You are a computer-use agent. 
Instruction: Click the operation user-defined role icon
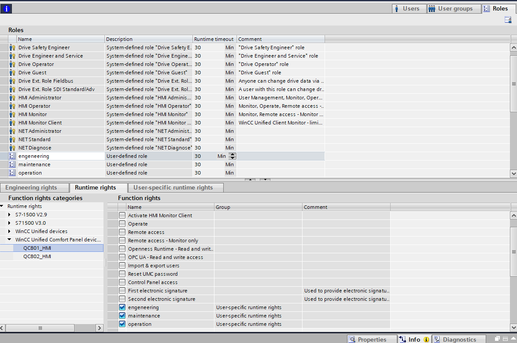pyautogui.click(x=12, y=173)
